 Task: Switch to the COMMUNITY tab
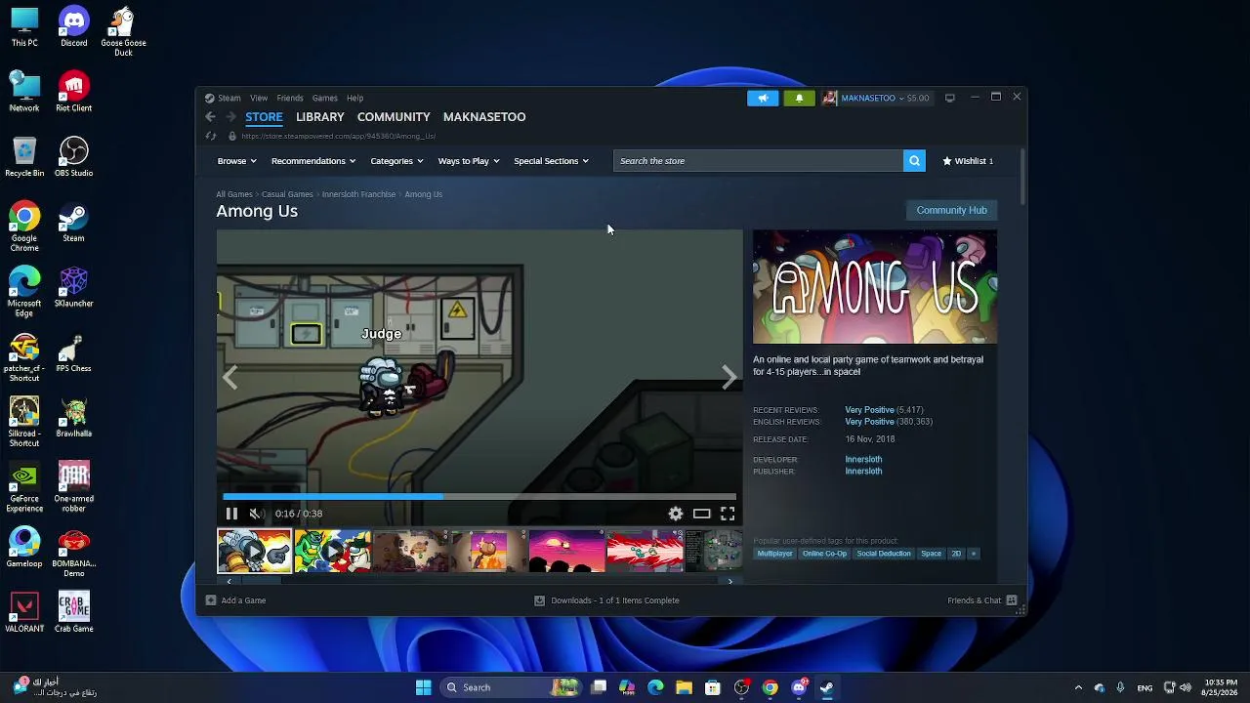click(394, 117)
